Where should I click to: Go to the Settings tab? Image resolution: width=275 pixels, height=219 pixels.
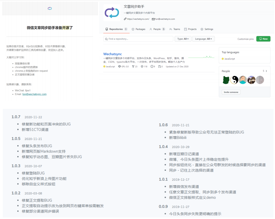click(207, 29)
